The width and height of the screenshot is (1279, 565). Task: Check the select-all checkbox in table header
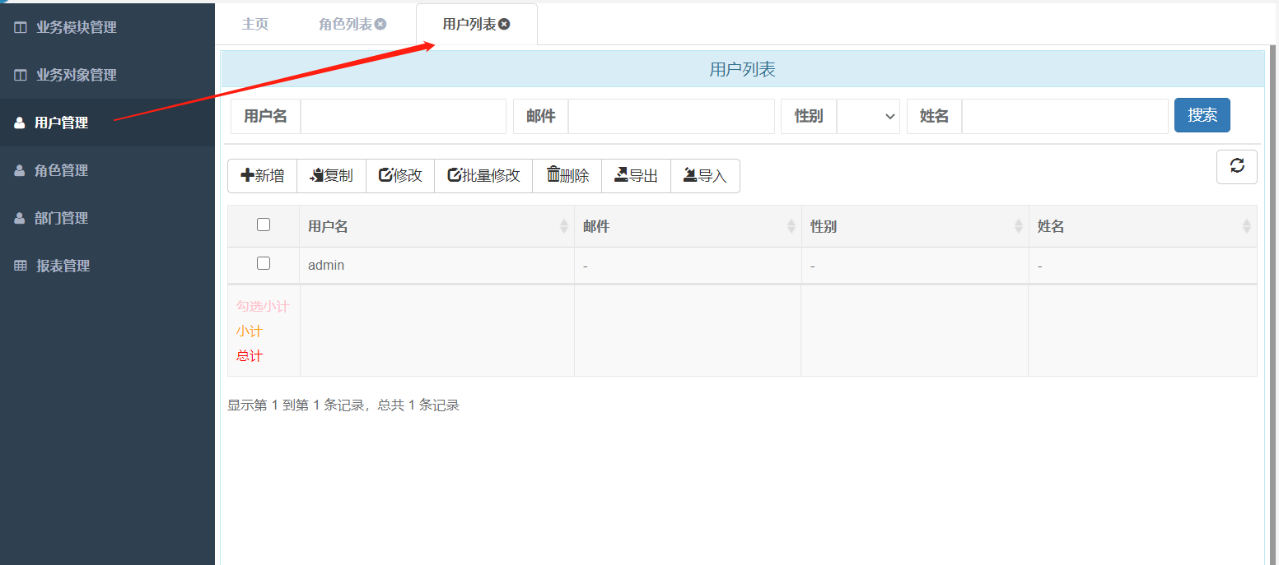pos(263,224)
